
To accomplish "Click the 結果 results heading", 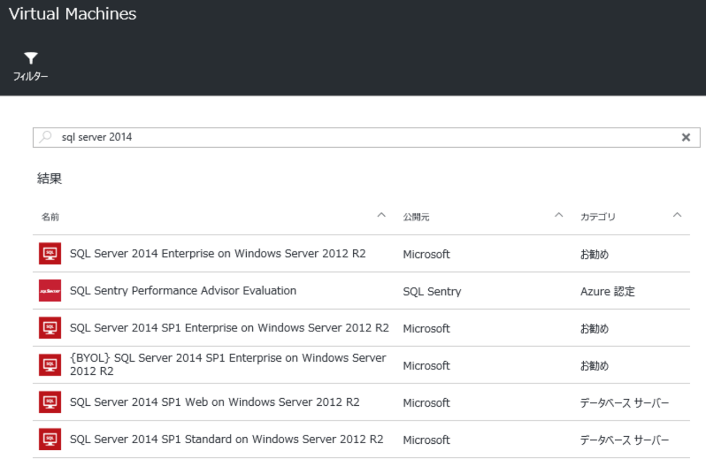I will point(49,179).
